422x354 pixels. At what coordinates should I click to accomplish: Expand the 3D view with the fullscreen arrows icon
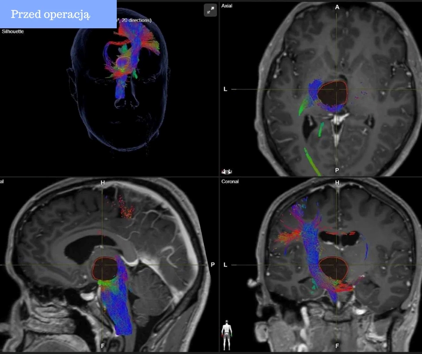(210, 10)
